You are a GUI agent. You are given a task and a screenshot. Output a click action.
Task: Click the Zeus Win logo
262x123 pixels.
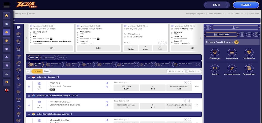(26, 5)
